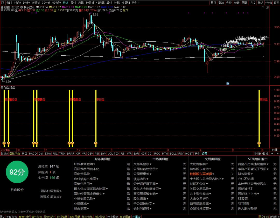This screenshot has height=218, width=280.
Task: Switch to the 资金统计 tab
Action: pyautogui.click(x=50, y=216)
